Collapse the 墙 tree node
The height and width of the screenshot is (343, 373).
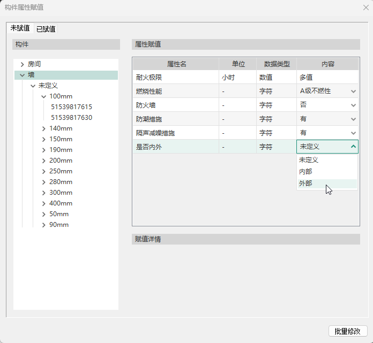22,75
